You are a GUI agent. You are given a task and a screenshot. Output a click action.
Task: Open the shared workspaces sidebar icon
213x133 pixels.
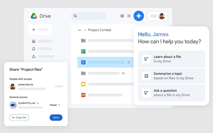point(34,56)
